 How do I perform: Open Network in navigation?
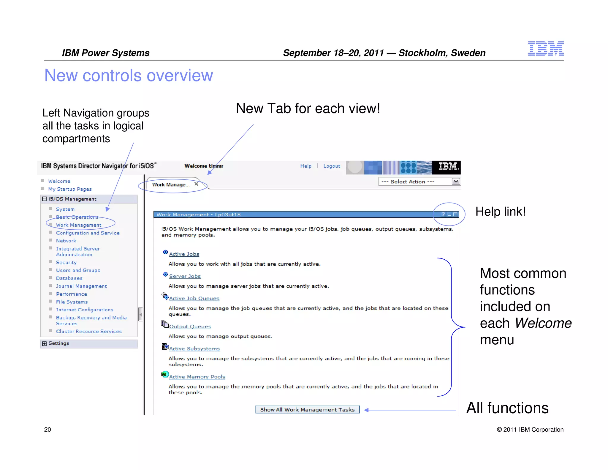66,241
